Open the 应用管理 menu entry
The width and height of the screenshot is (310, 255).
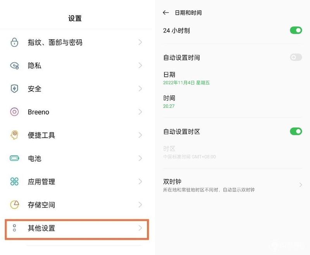[76, 181]
